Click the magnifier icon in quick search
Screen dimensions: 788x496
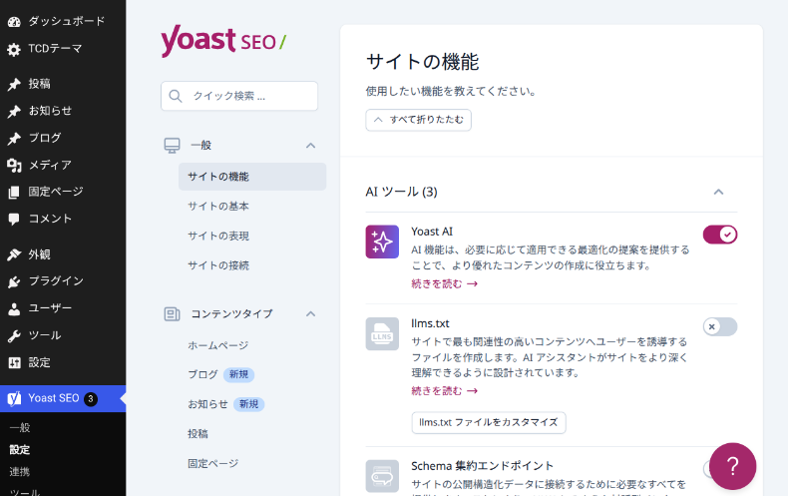click(x=176, y=96)
